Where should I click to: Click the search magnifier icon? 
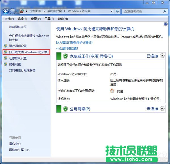point(165,11)
